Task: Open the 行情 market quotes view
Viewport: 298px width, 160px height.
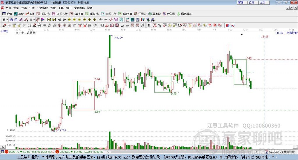Action: 7,14
